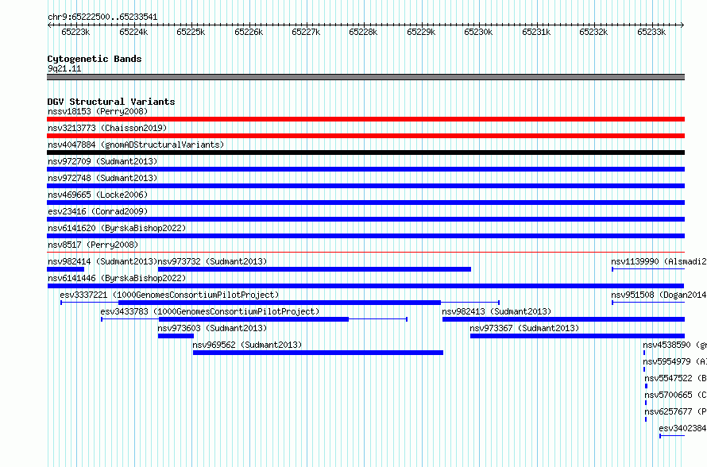Open the DGV Structural Variants track title

click(x=111, y=102)
